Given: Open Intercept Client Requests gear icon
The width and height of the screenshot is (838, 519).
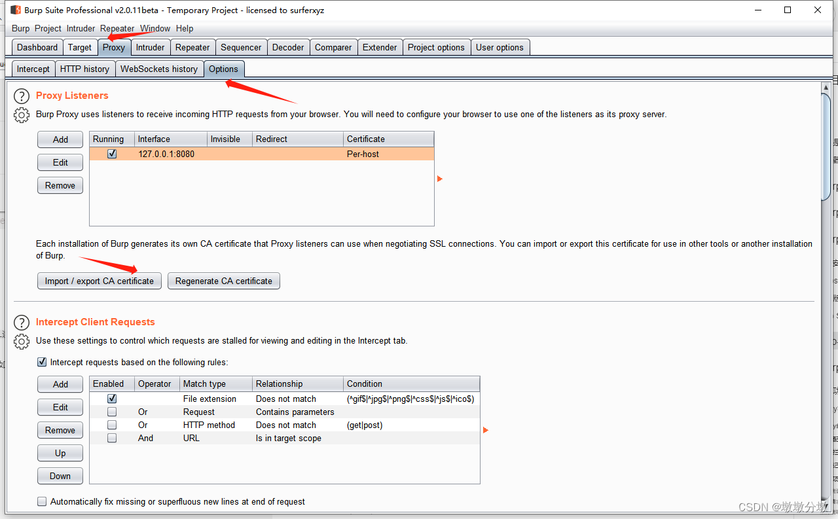Looking at the screenshot, I should click(x=22, y=342).
